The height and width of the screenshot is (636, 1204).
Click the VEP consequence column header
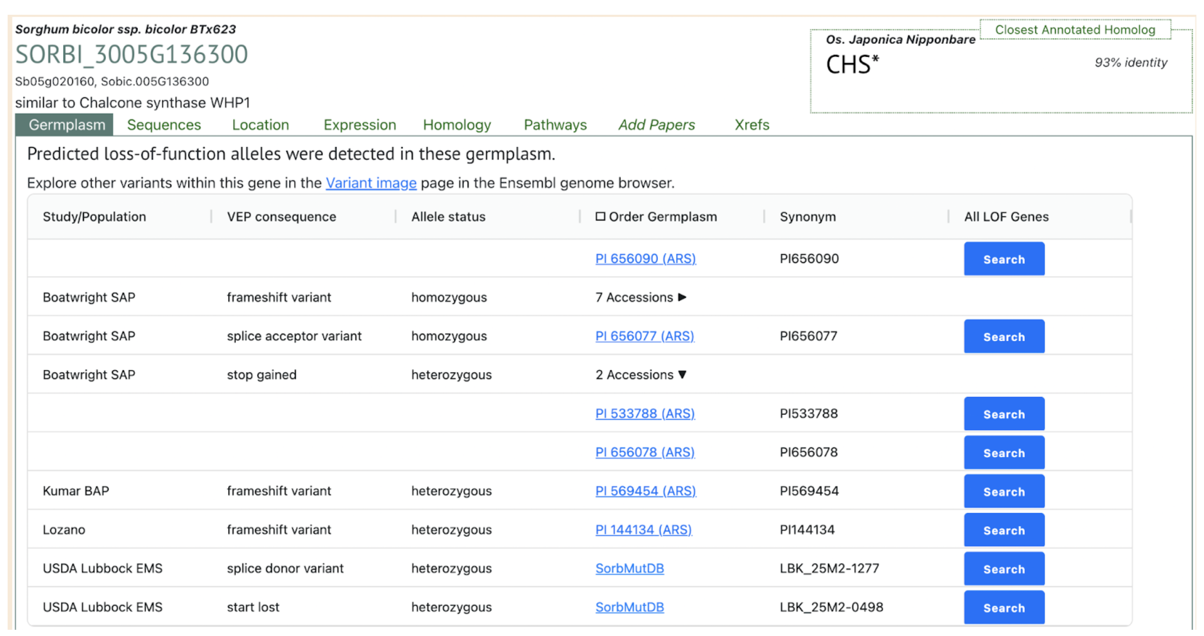click(281, 217)
